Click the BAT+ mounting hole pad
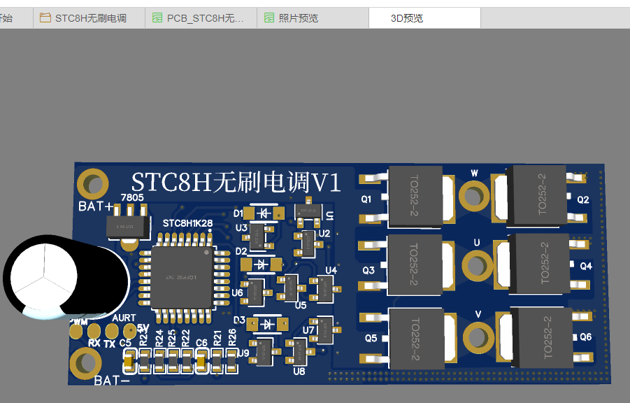 point(93,184)
